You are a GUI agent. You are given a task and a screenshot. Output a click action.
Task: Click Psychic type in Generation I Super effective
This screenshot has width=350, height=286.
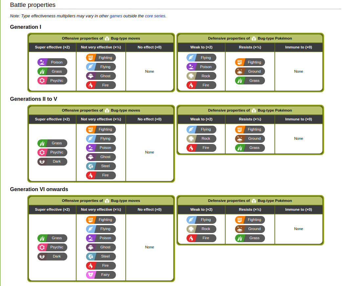(52, 80)
